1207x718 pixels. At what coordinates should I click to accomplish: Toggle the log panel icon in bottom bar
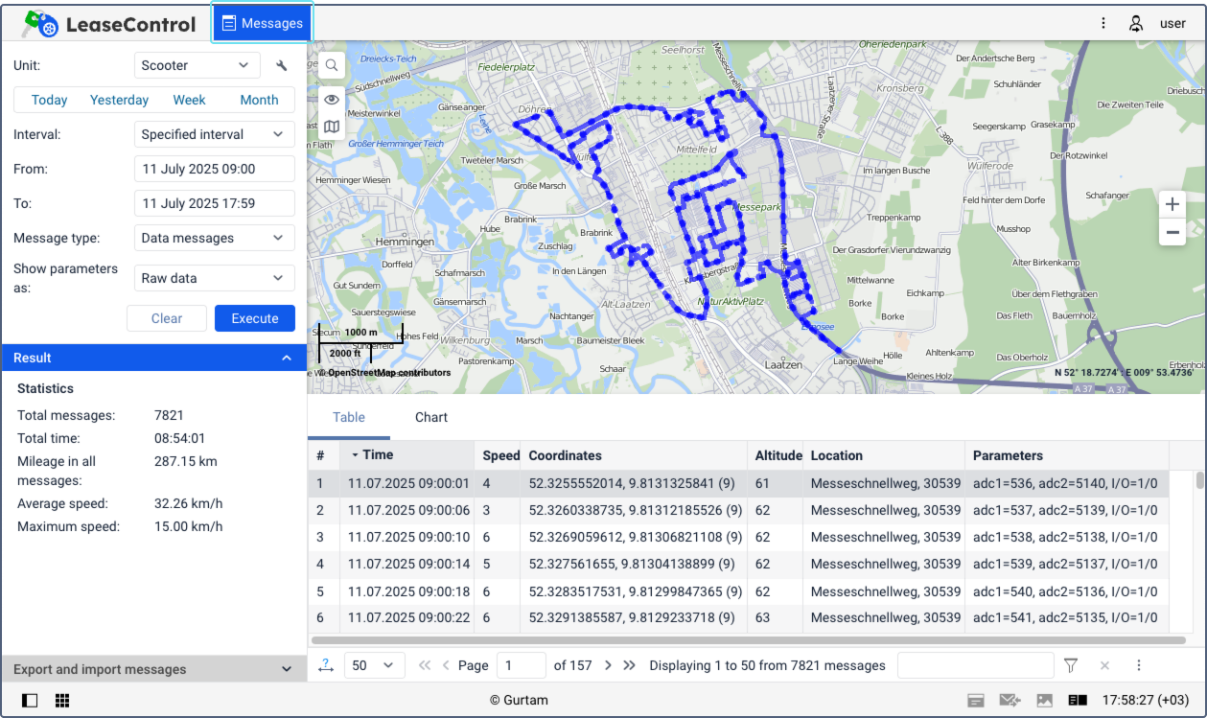click(1078, 701)
